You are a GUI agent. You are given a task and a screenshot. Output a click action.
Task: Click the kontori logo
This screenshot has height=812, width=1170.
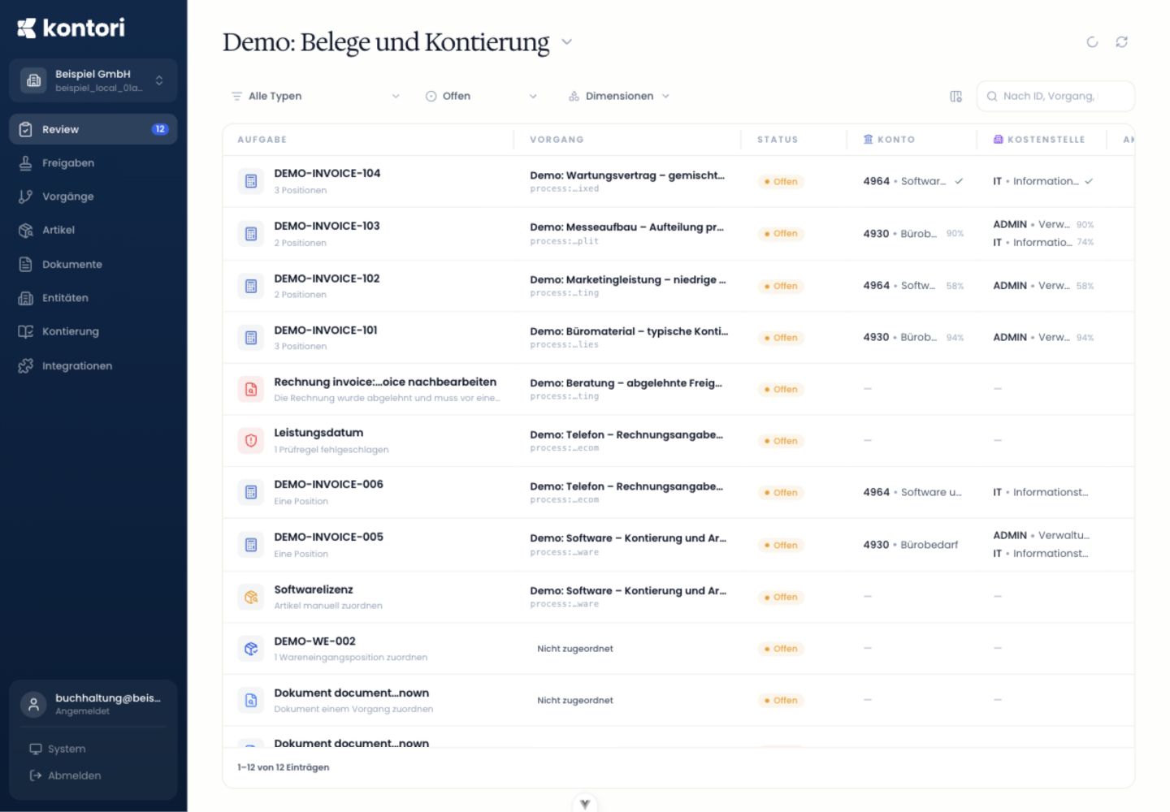[x=71, y=28]
